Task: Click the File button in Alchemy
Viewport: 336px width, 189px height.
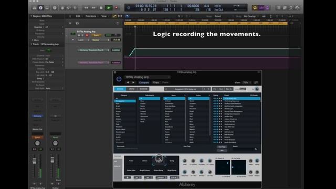Action: click(x=215, y=89)
